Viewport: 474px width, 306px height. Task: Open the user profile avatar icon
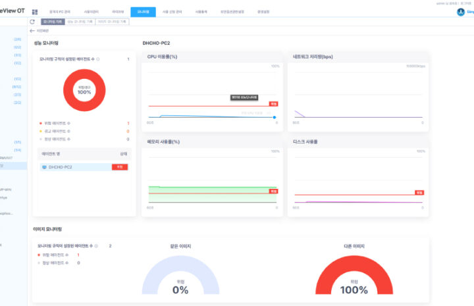[461, 12]
